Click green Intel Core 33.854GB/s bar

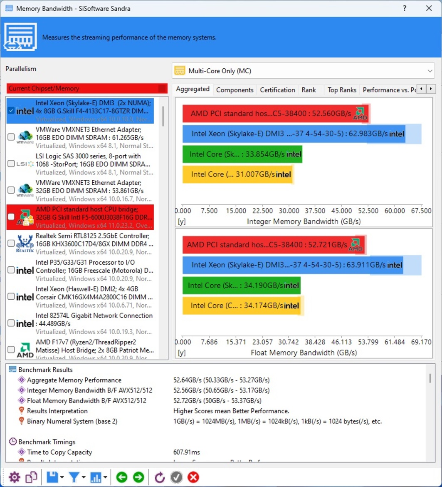242,154
